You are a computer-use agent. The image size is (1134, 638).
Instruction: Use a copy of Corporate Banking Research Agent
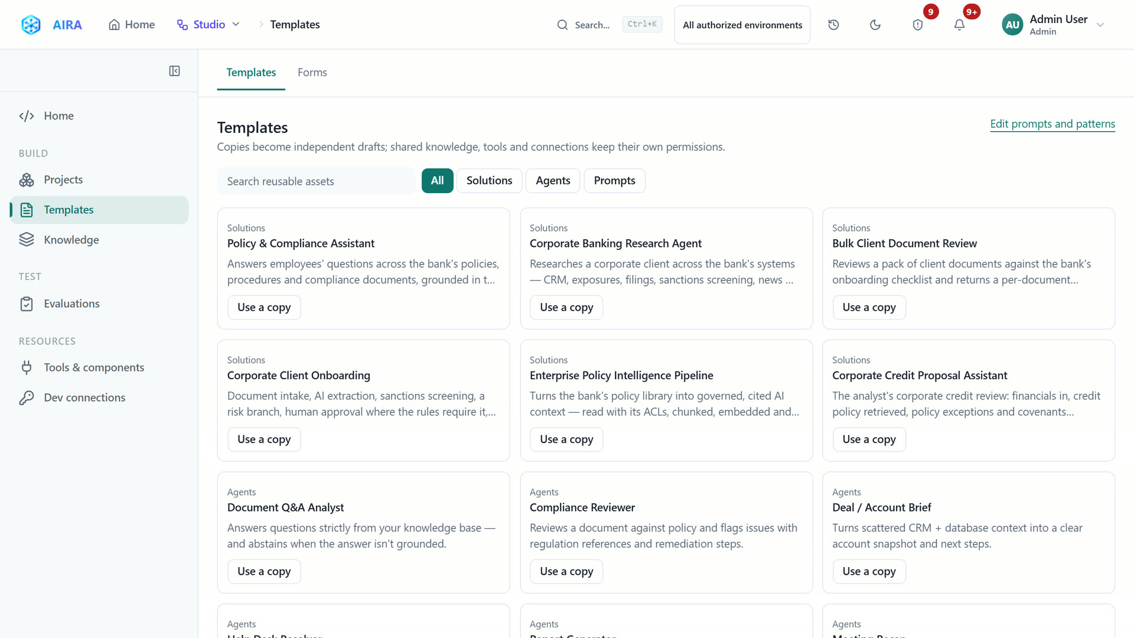pyautogui.click(x=566, y=307)
